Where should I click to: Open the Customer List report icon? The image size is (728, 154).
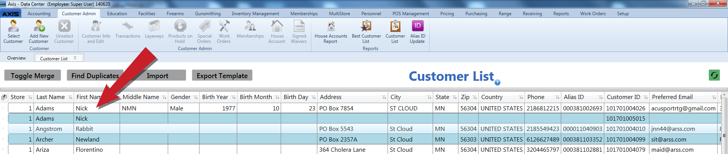tap(395, 31)
